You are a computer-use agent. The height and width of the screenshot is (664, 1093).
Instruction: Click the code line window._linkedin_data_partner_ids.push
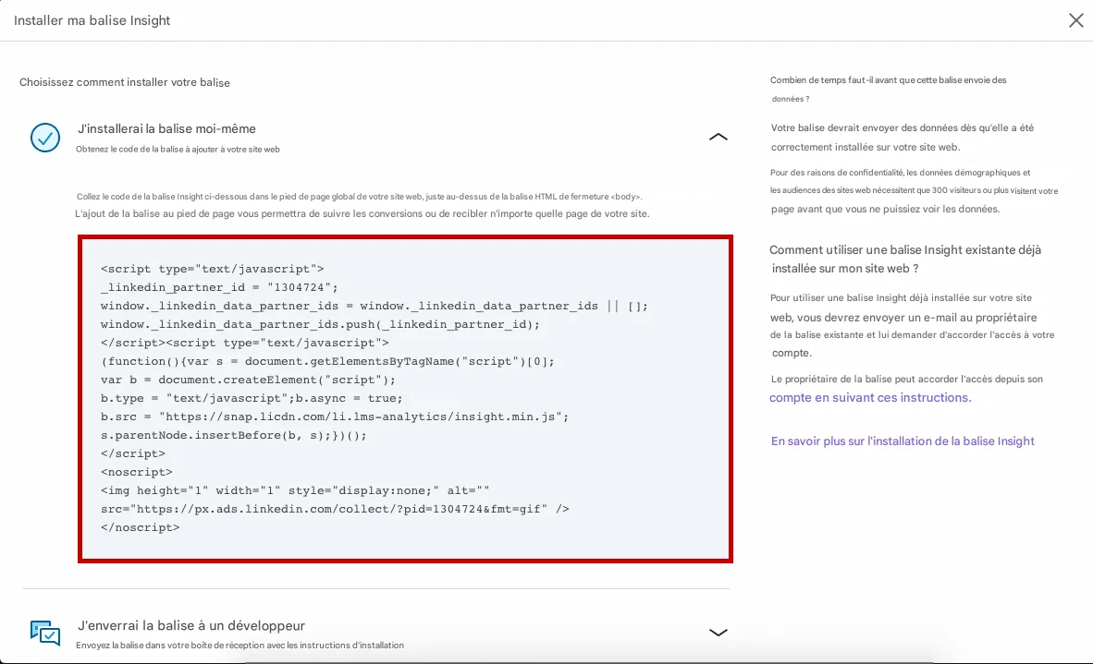(320, 324)
